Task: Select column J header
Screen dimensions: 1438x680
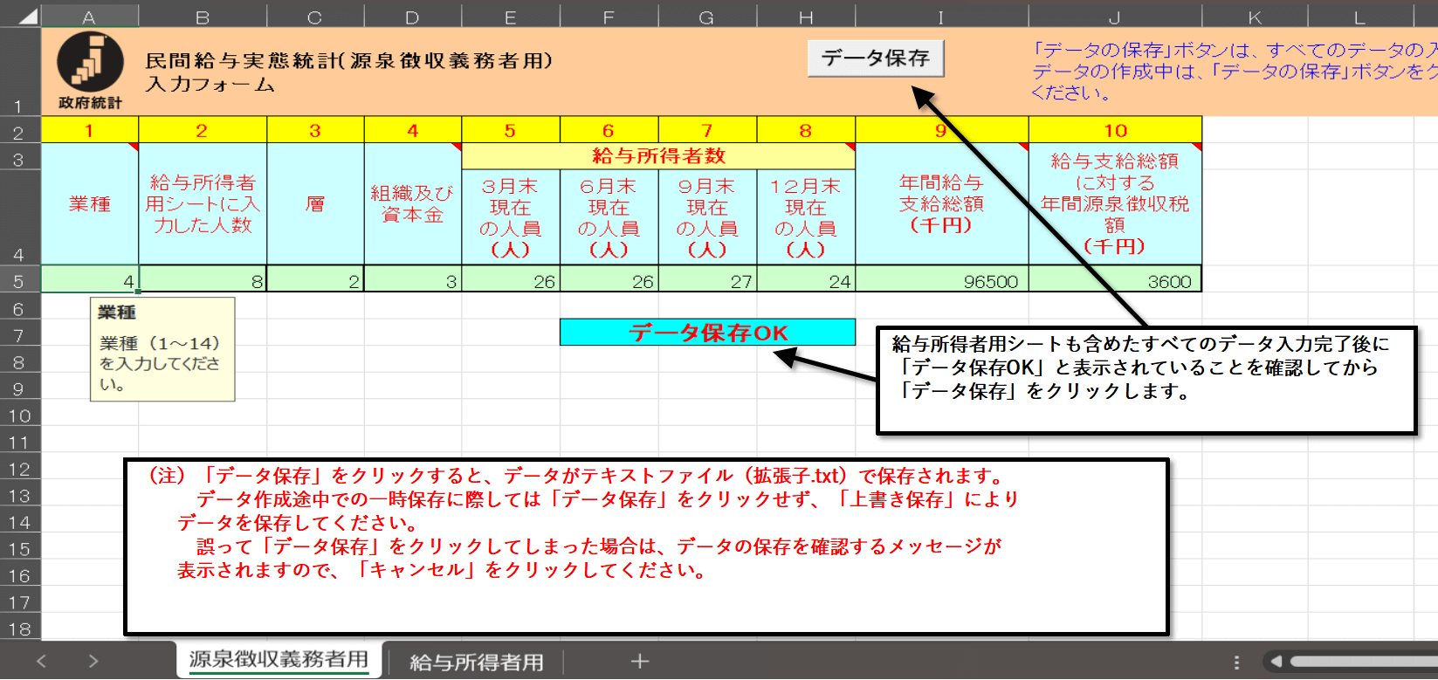Action: click(1114, 17)
